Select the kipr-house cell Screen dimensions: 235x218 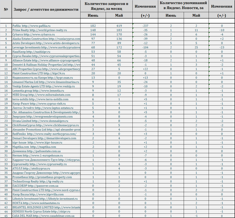[x=46, y=142]
